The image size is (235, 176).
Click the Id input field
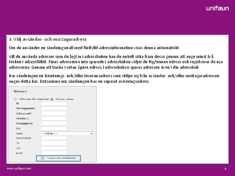(x=54, y=103)
